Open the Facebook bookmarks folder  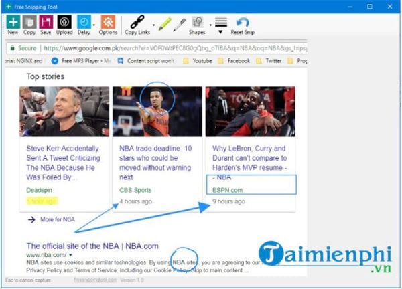pyautogui.click(x=234, y=61)
